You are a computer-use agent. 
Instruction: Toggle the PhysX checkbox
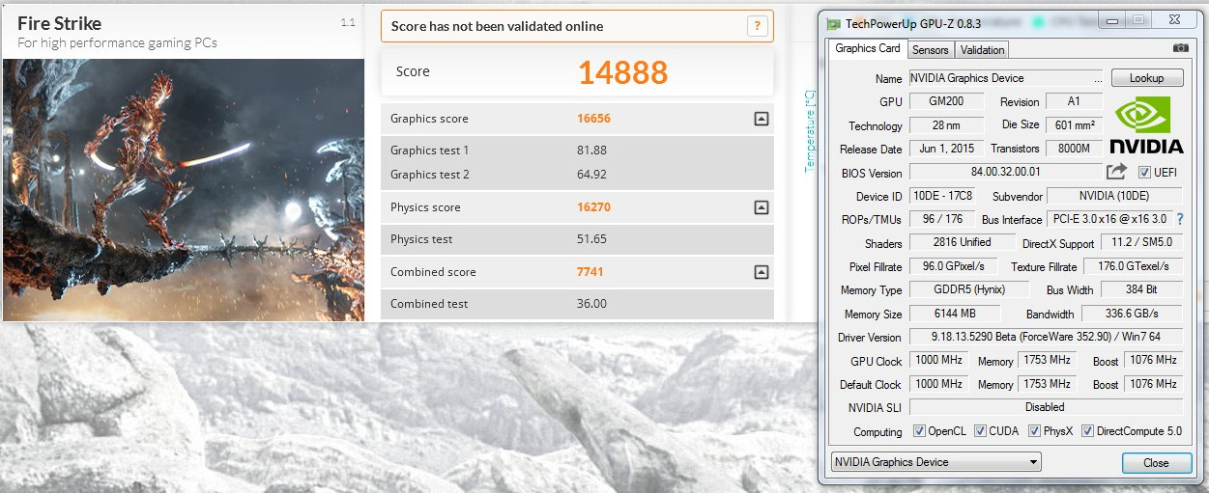[1034, 431]
